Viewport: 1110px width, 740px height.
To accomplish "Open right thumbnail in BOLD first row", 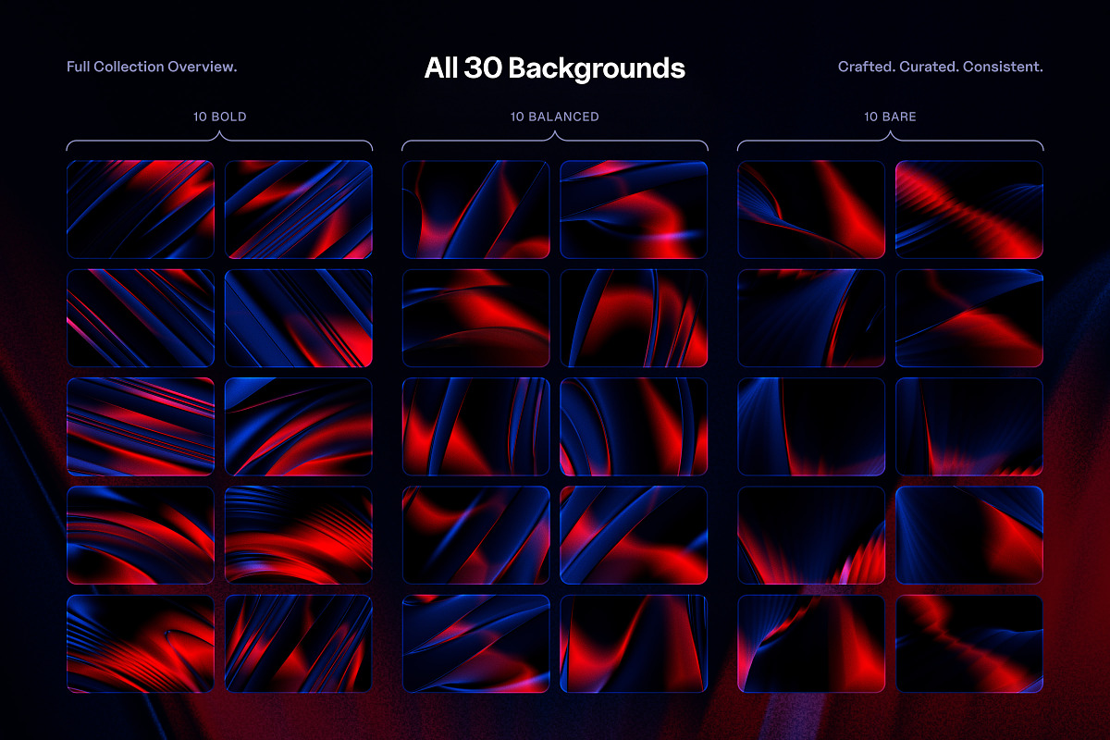I will (299, 210).
